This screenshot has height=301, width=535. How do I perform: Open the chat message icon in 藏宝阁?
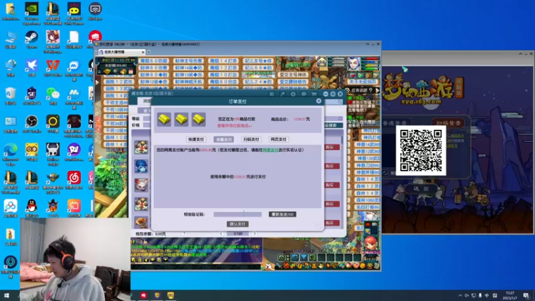tap(304, 94)
